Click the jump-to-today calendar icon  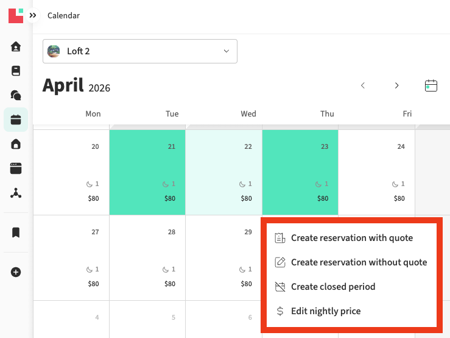click(431, 85)
